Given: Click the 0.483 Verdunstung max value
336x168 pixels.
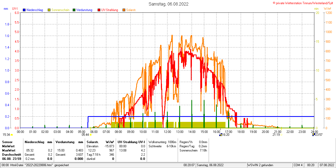Looking at the screenshot, I should pyautogui.click(x=79, y=150).
